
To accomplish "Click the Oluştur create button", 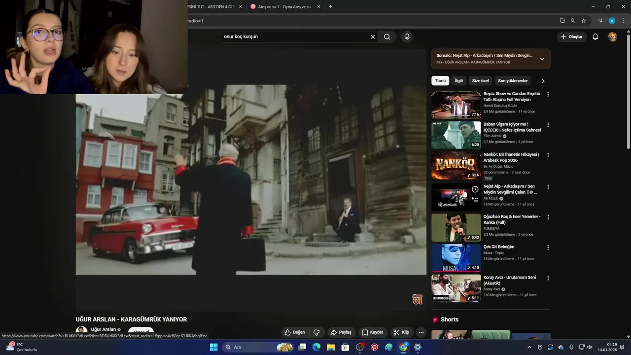I will coord(572,36).
